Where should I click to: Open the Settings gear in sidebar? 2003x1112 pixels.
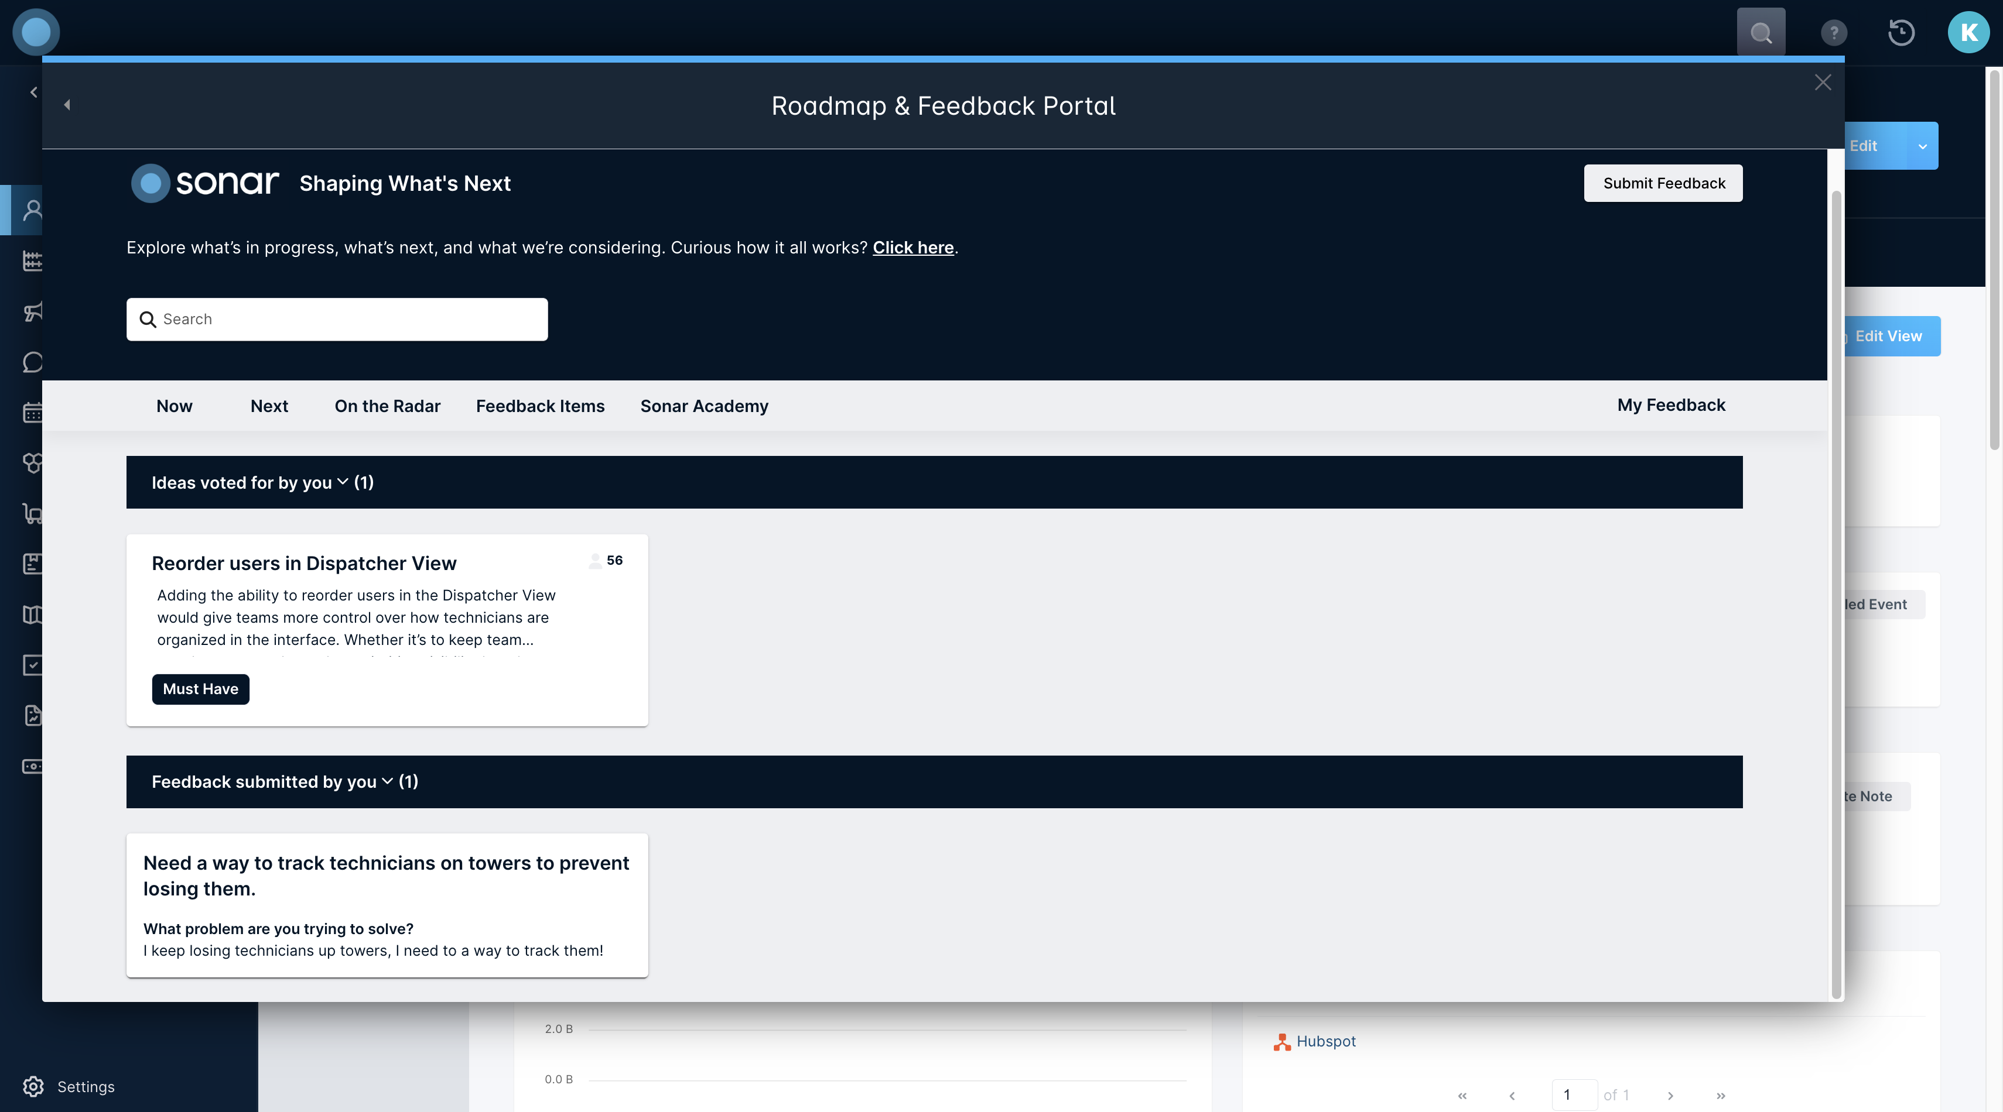click(x=33, y=1086)
